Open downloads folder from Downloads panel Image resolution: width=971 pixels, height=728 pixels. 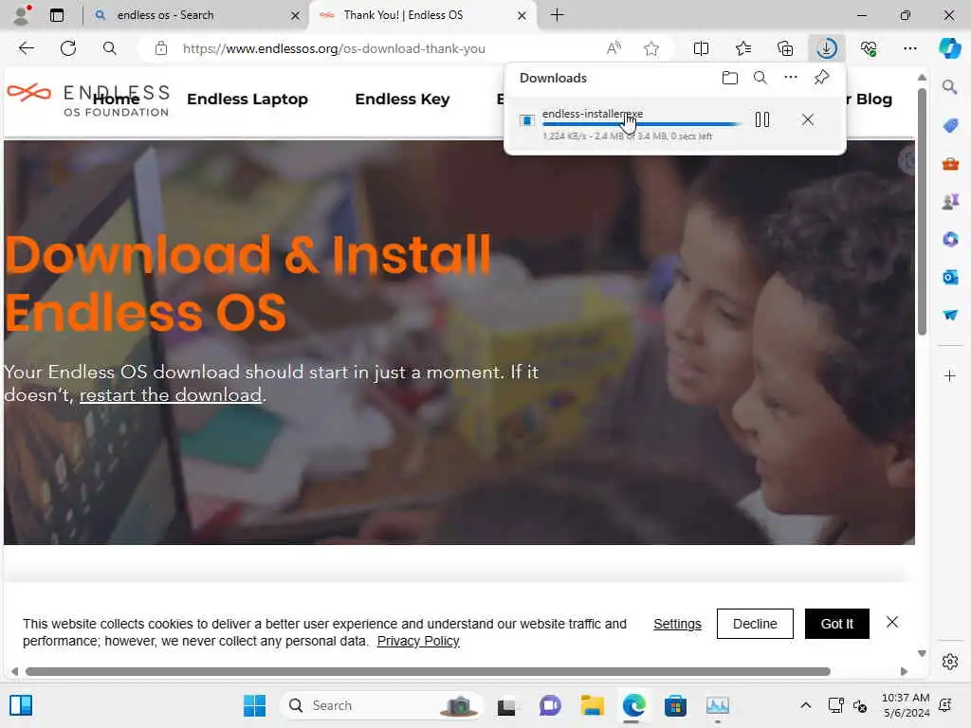click(730, 78)
